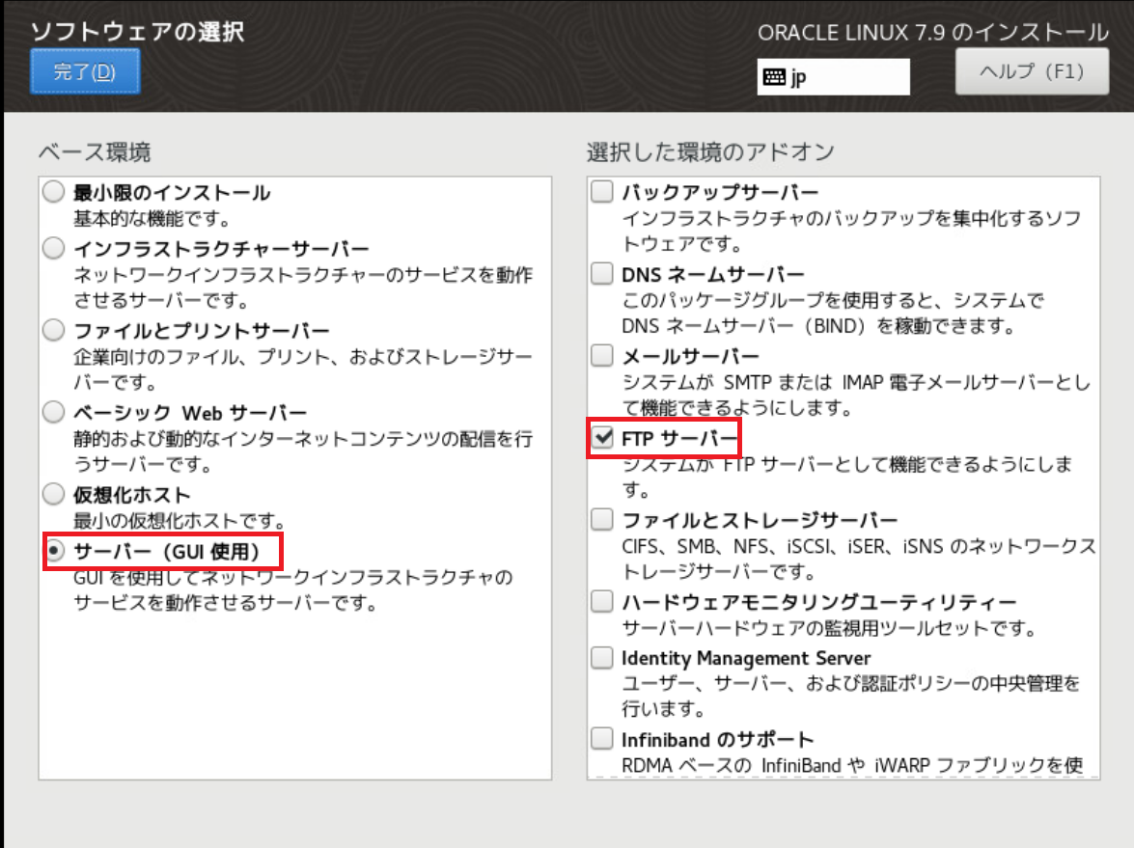Check the DNS ネームサーバー add-on
Viewport: 1134px width, 848px height.
[x=601, y=274]
